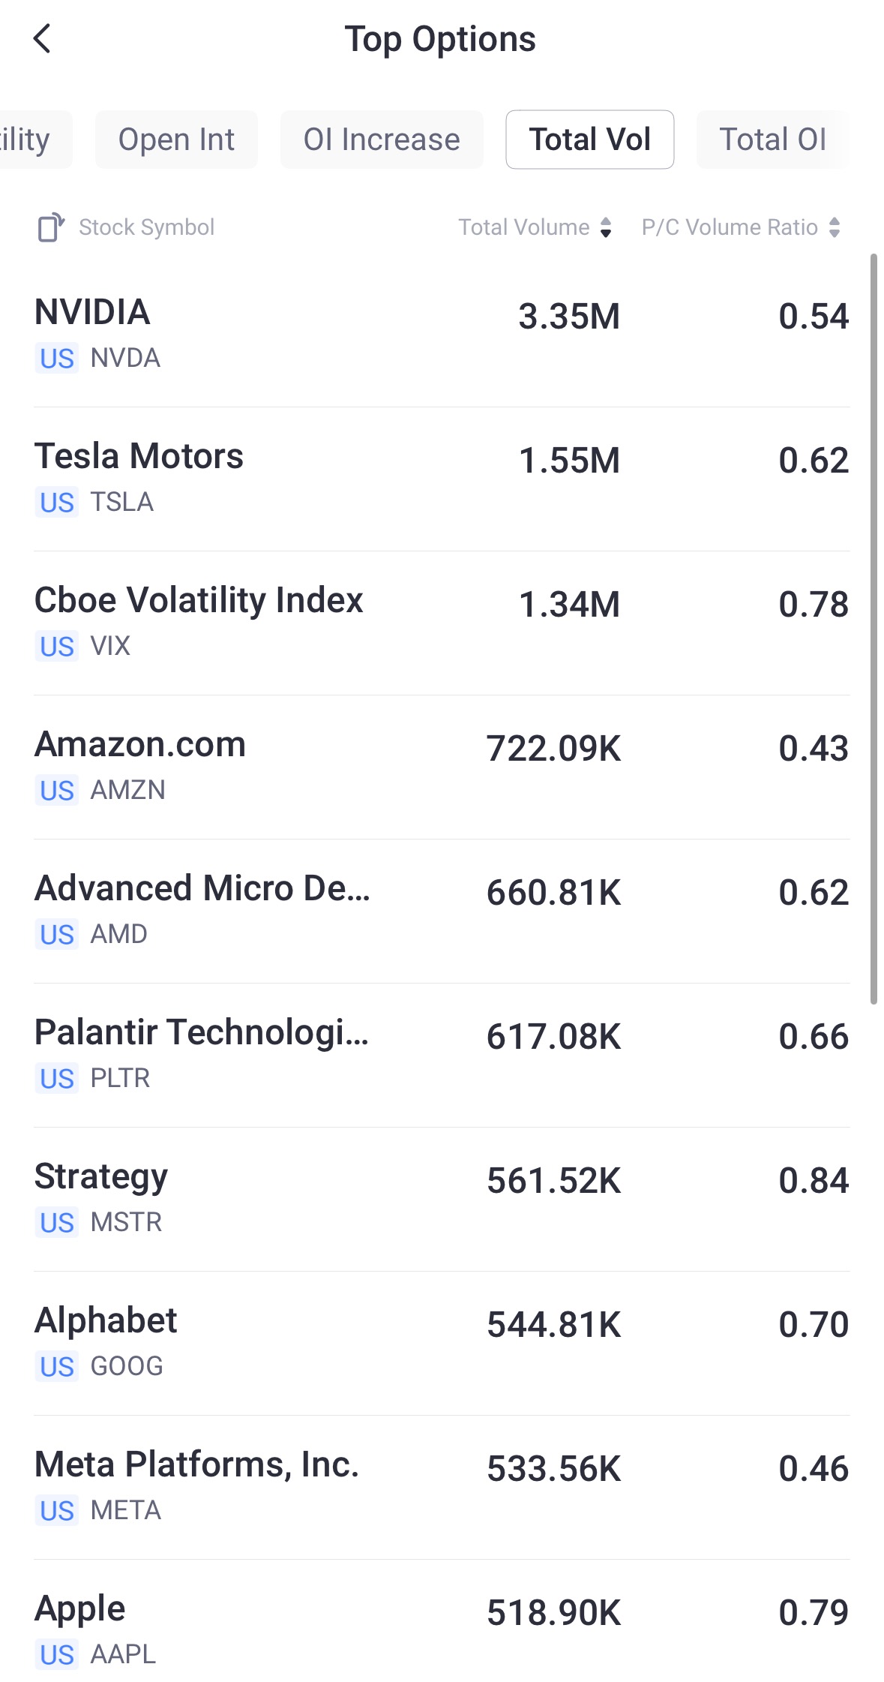Open Alphabet GOOG options
The width and height of the screenshot is (884, 1682).
pos(442,1342)
